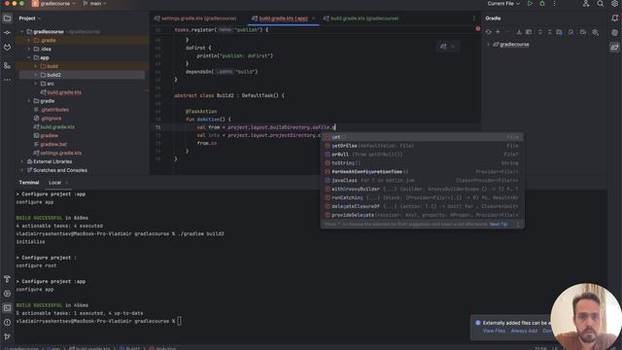Image resolution: width=622 pixels, height=350 pixels.
Task: Open the Commit tool window icon
Action: (7, 32)
